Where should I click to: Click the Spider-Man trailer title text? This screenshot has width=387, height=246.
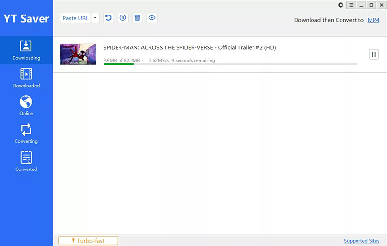190,47
